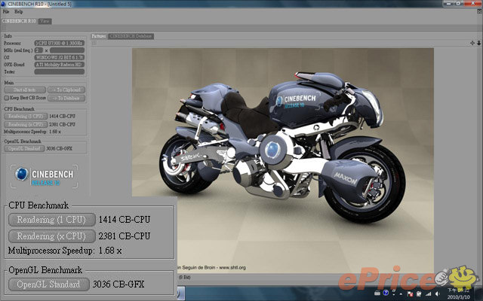Open the Help menu
This screenshot has width=483, height=301.
18,12
